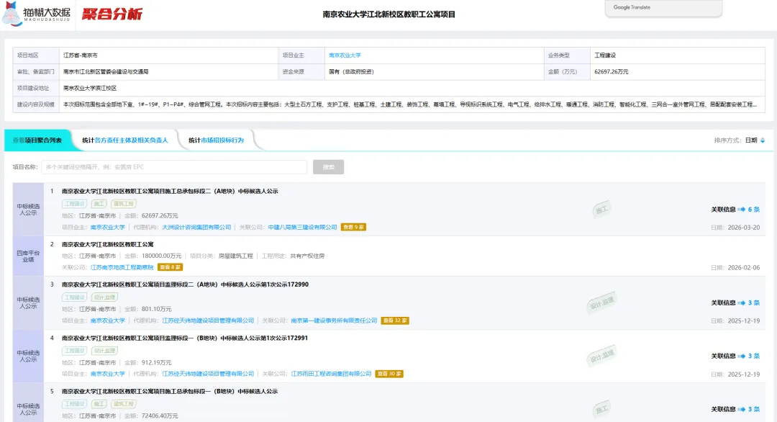The width and height of the screenshot is (777, 422).
Task: Click 施工 tag in result 5
Action: pos(99,404)
